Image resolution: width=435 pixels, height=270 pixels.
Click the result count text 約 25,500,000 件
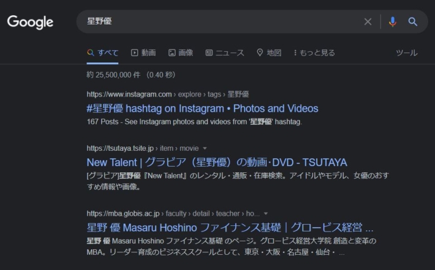[113, 75]
